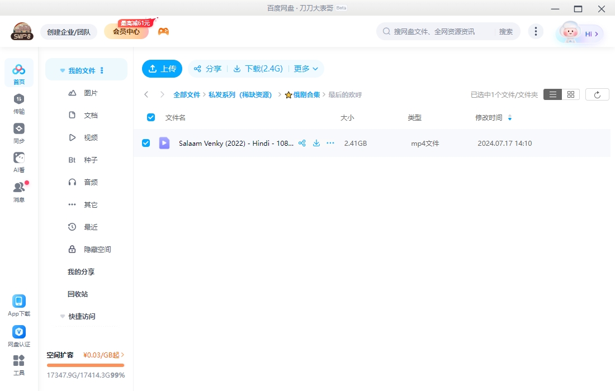
Task: Click the 上传 (Upload) button
Action: pyautogui.click(x=162, y=69)
